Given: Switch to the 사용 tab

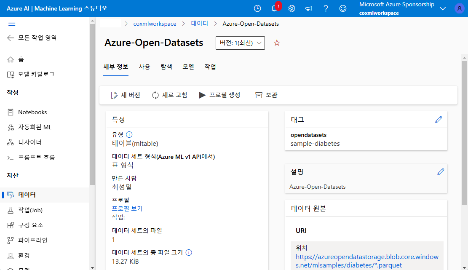Looking at the screenshot, I should (x=144, y=67).
